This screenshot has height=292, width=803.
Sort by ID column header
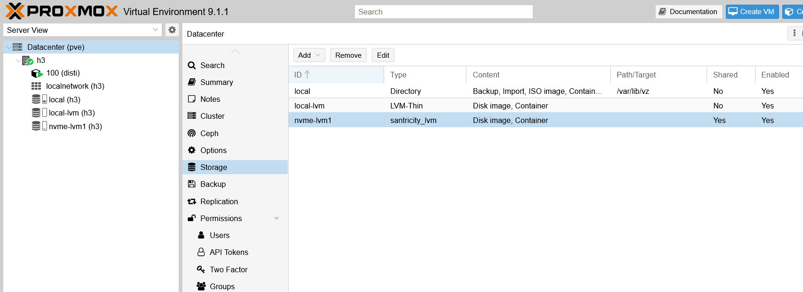(x=337, y=75)
